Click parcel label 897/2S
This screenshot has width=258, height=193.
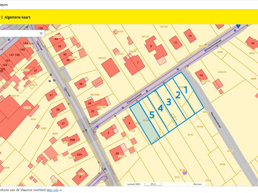[x=164, y=27]
